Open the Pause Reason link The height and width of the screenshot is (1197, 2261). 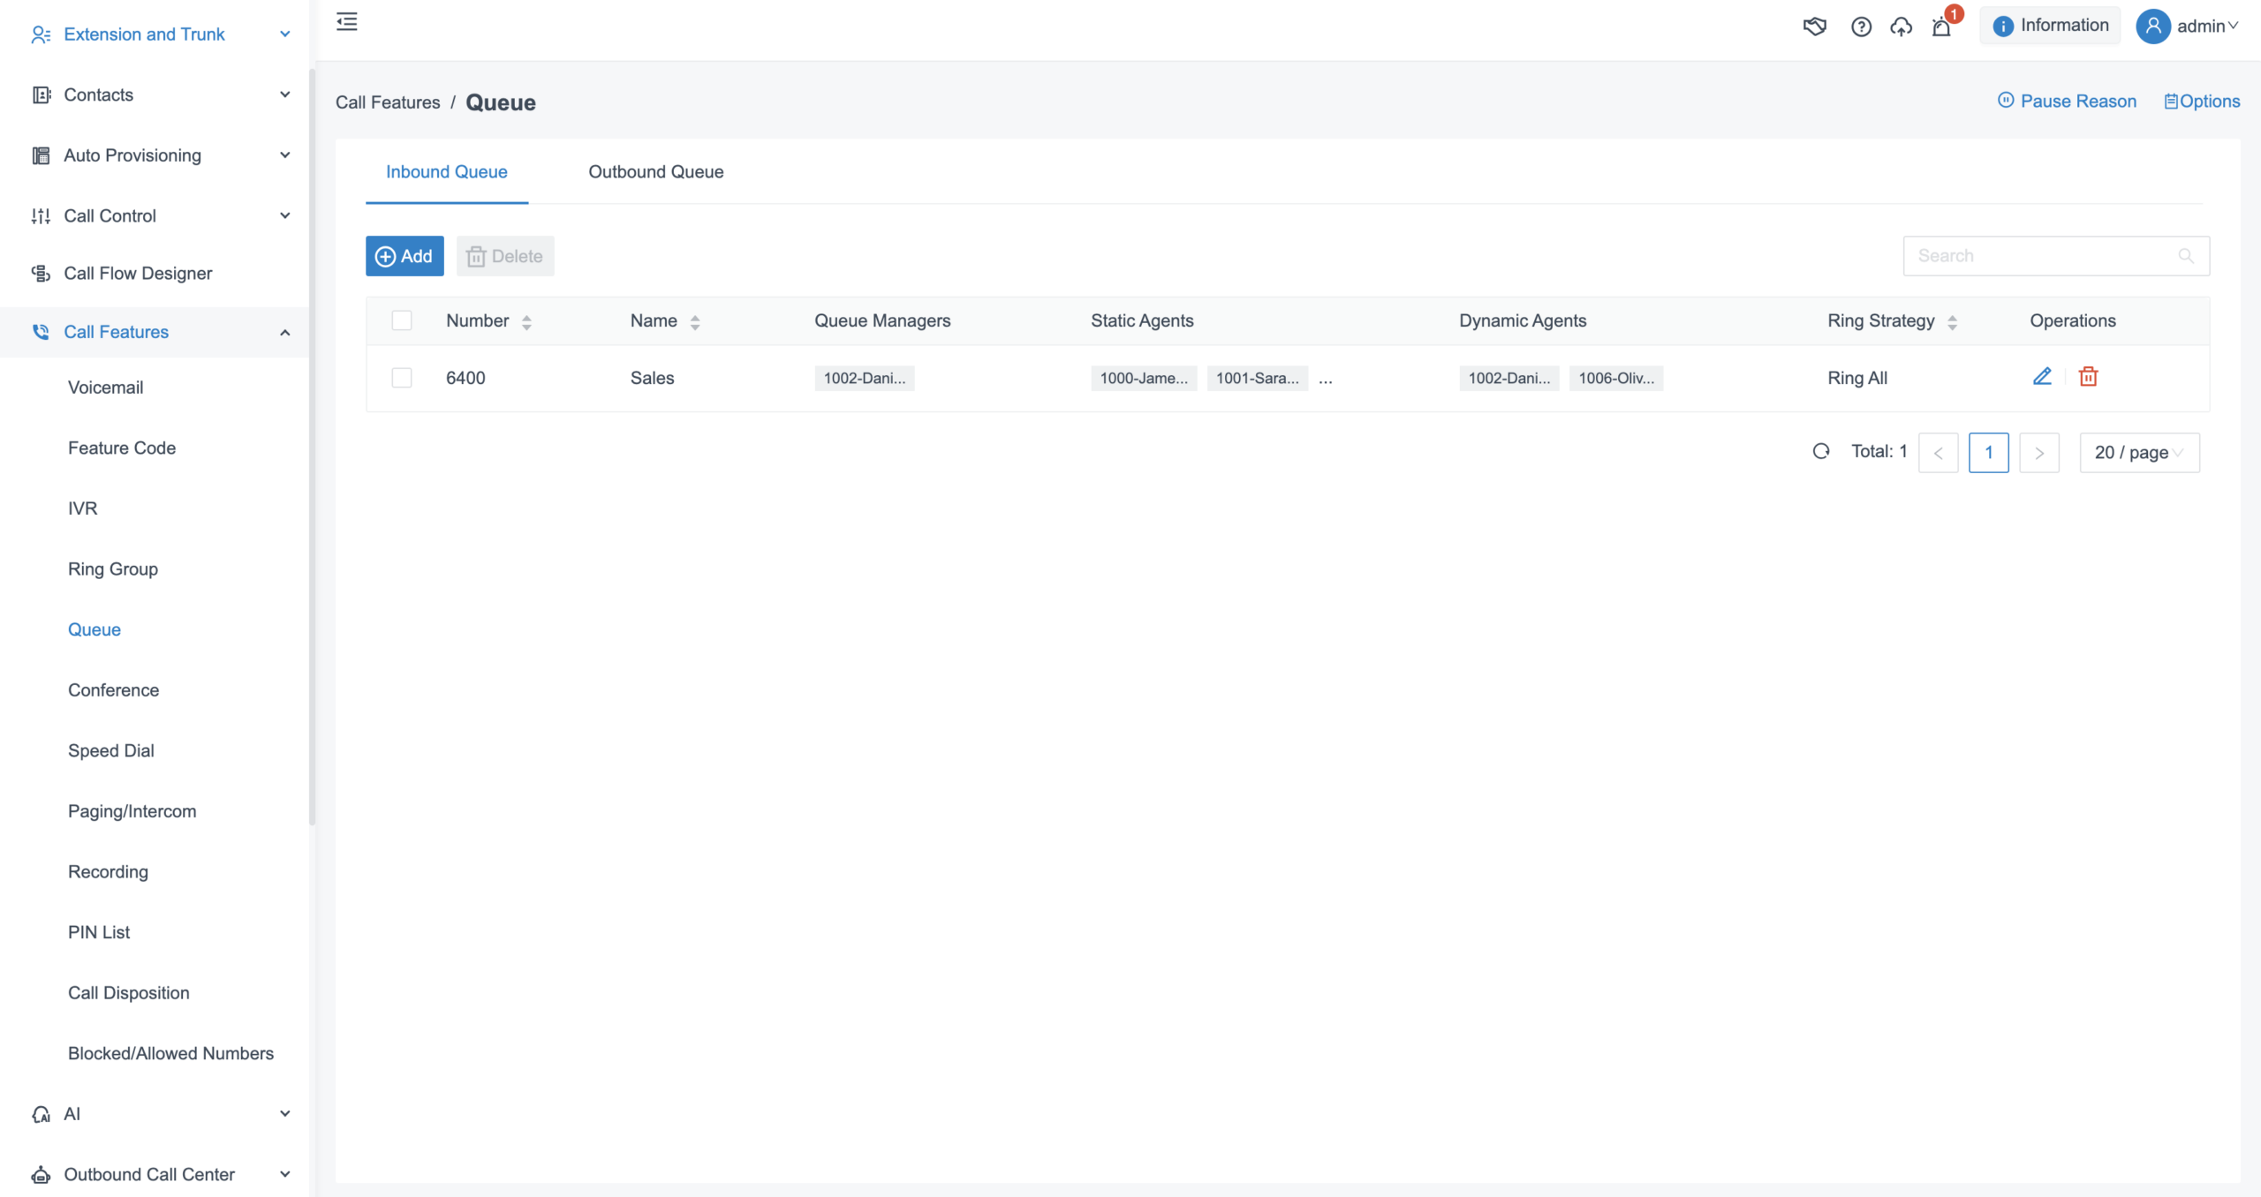pyautogui.click(x=2067, y=102)
